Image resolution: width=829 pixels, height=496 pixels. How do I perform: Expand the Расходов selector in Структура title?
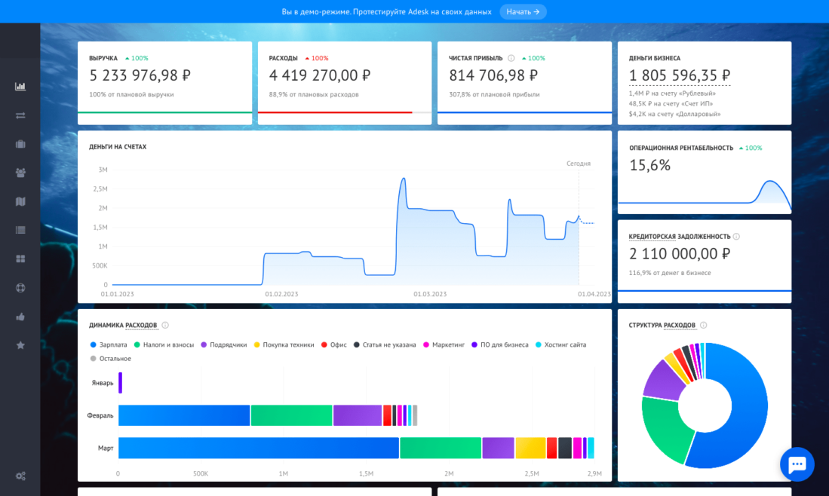tap(680, 326)
